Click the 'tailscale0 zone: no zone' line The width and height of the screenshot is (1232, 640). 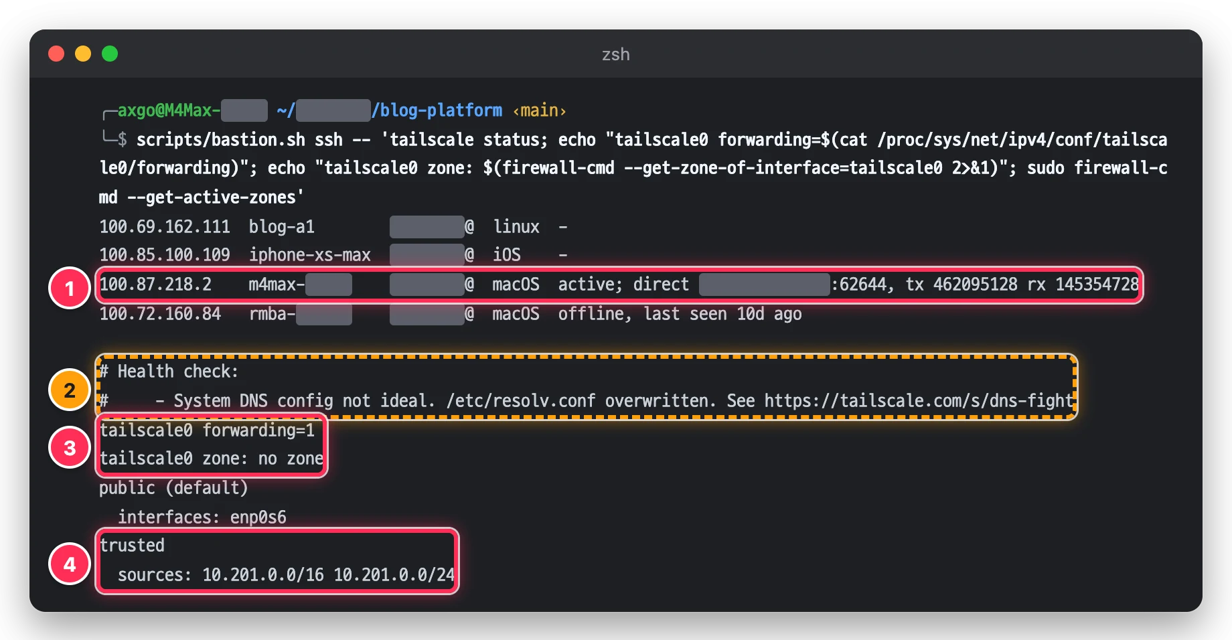[x=212, y=459]
